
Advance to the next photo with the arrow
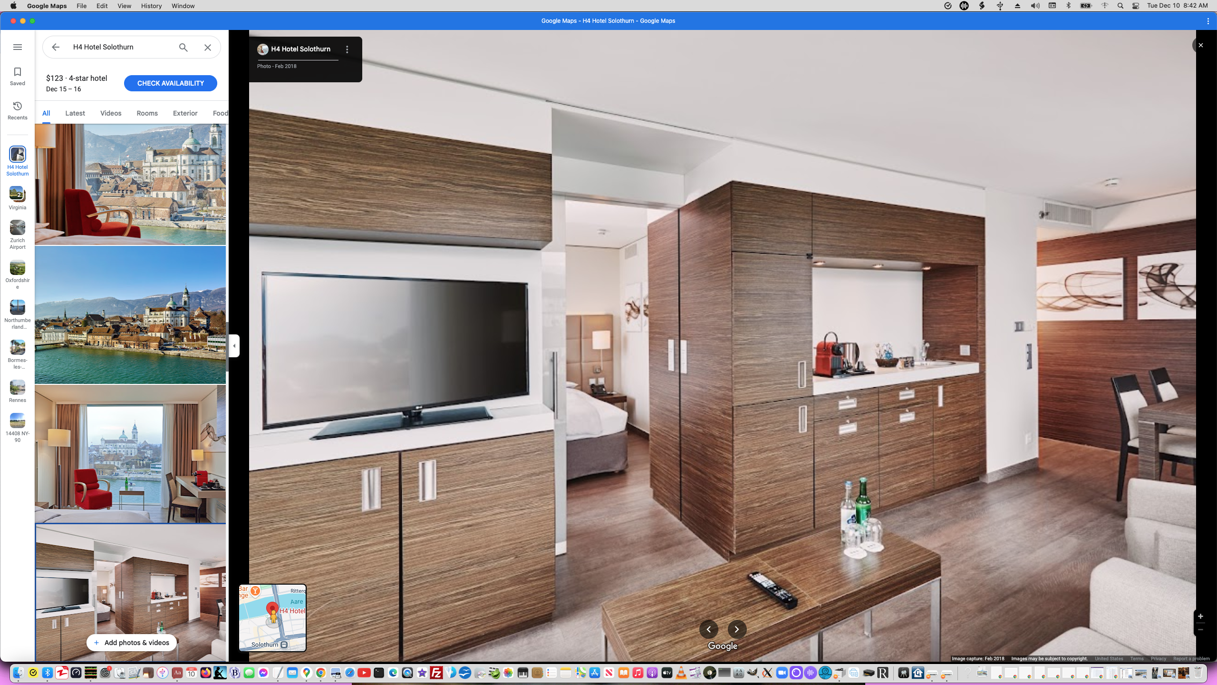(x=736, y=629)
